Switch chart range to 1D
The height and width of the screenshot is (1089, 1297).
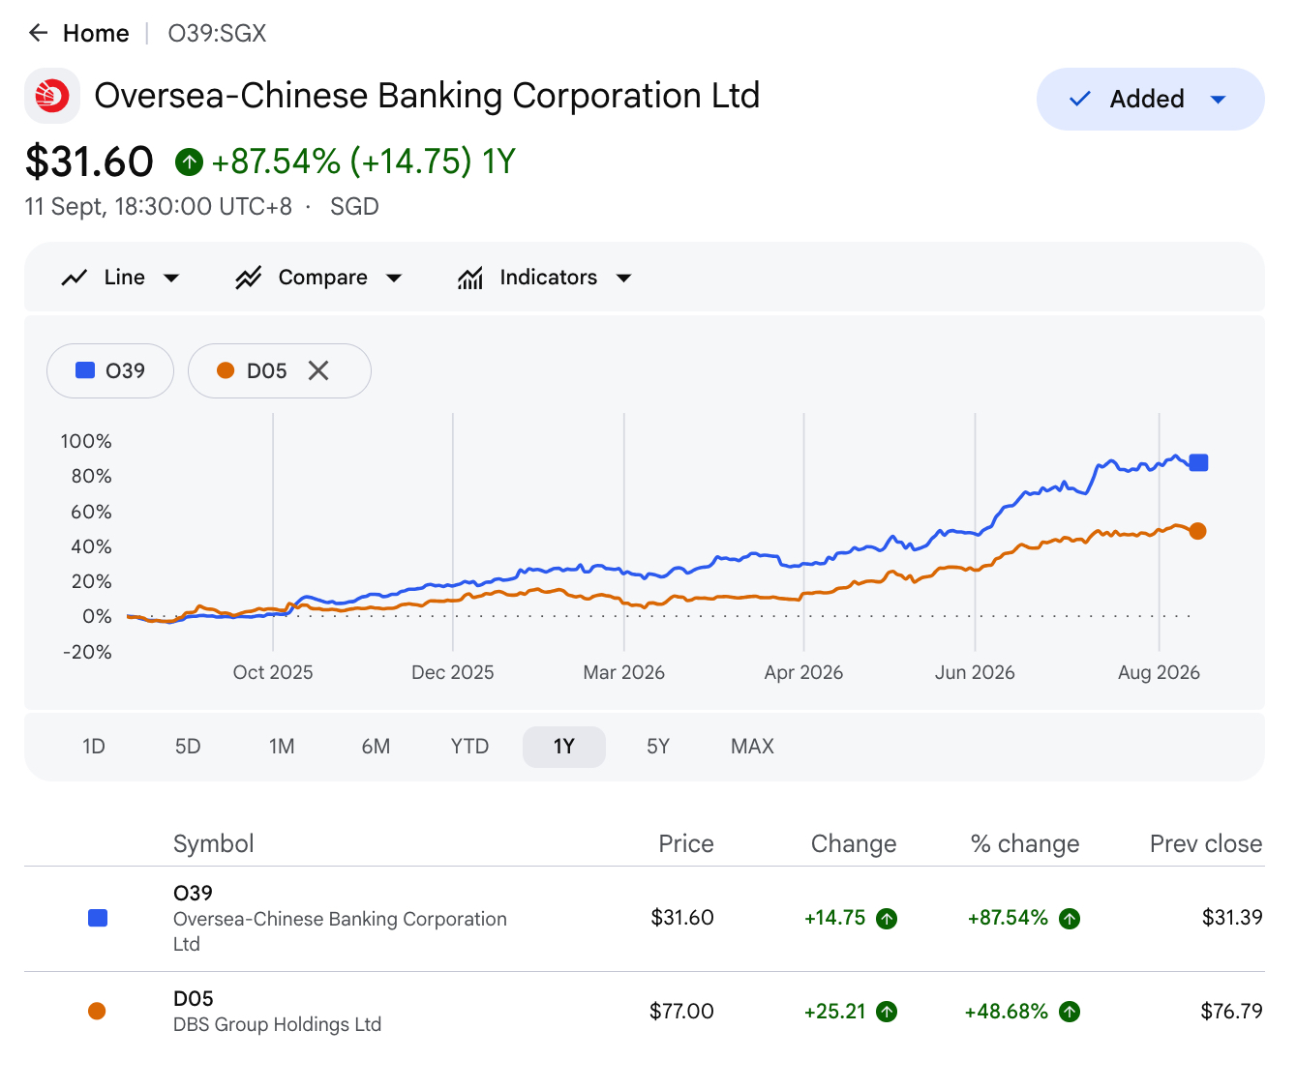[94, 747]
